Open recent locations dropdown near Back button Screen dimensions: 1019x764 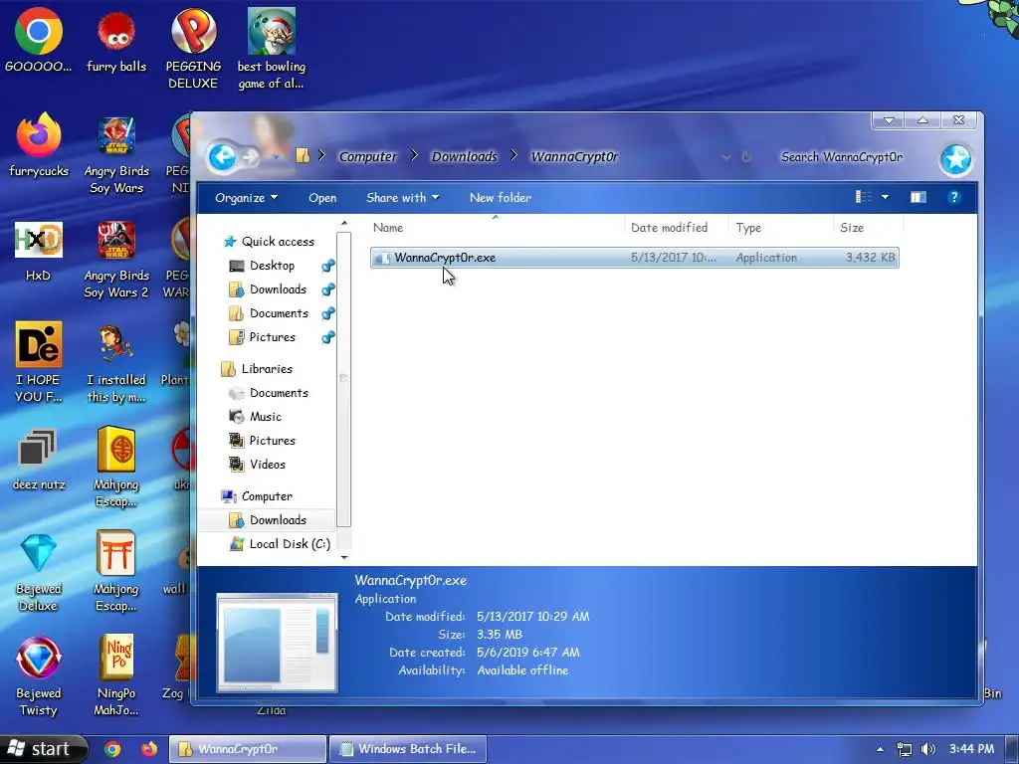point(277,157)
